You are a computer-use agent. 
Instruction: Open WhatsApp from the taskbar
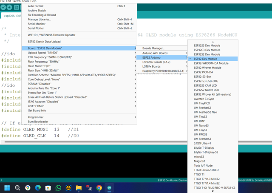point(58,188)
